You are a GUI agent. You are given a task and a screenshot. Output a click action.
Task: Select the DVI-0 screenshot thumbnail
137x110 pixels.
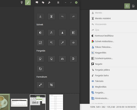pos(38,102)
